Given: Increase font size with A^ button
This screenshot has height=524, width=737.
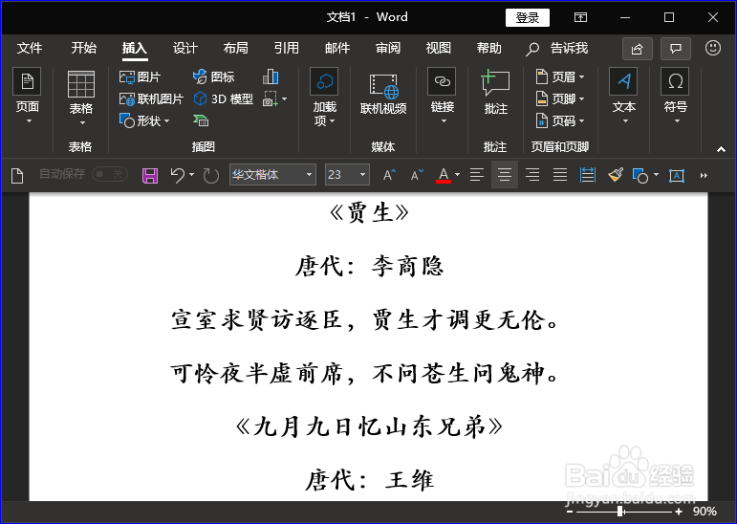Looking at the screenshot, I should click(x=389, y=175).
